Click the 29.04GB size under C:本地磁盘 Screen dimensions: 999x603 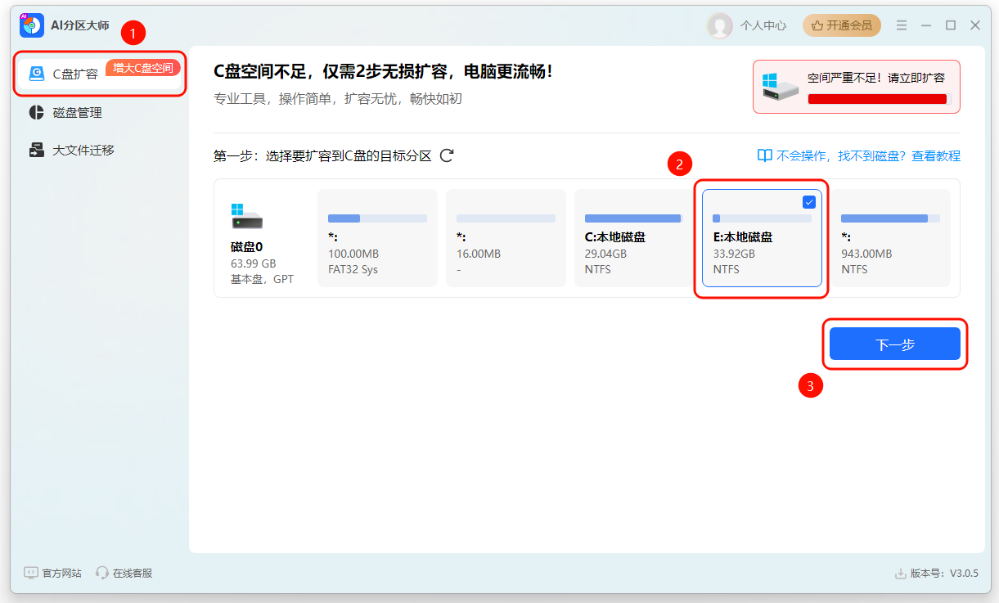(x=605, y=254)
